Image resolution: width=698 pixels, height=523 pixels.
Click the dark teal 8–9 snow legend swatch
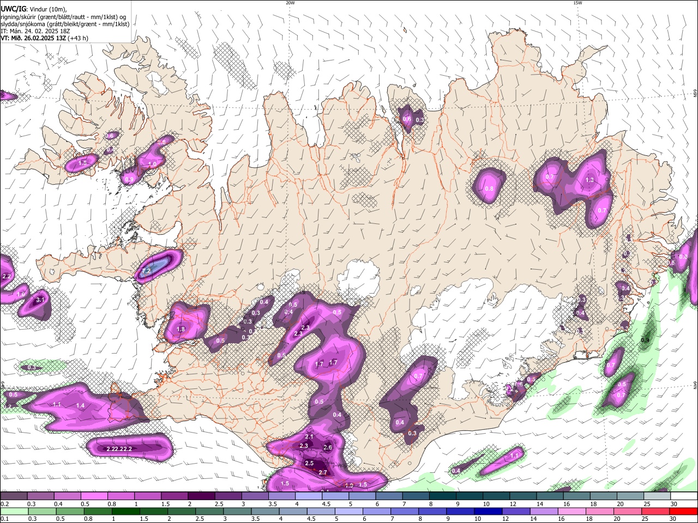443,496
